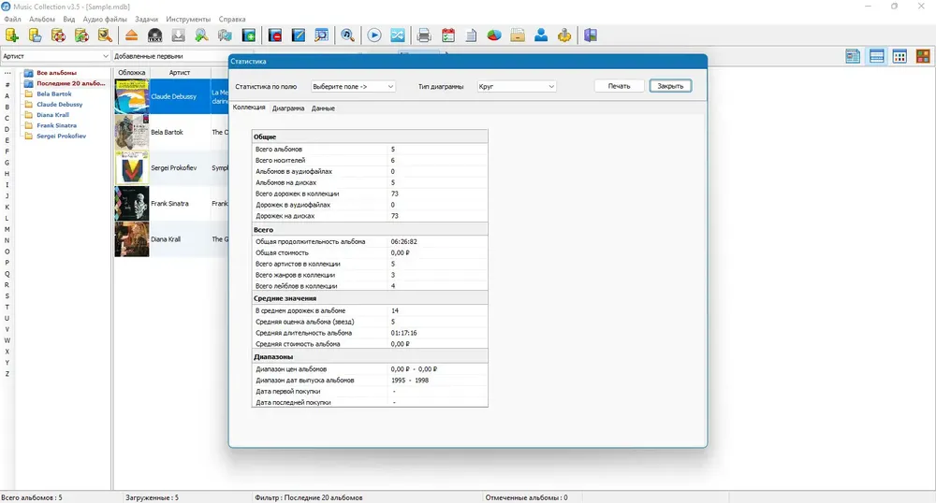Open the Вид menu

[x=69, y=19]
